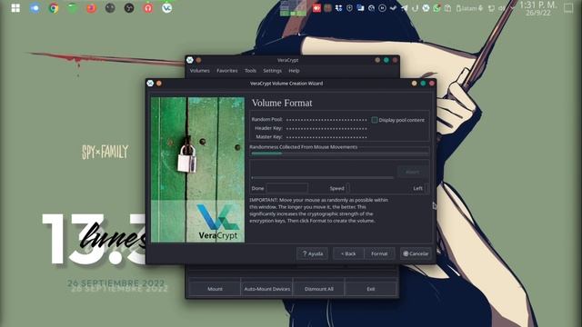Click the mouse randomness progress bar
Image resolution: width=582 pixels, height=327 pixels.
(339, 154)
